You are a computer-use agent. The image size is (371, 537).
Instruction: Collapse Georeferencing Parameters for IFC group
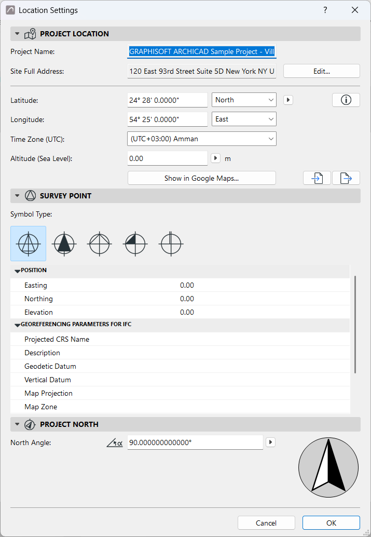pos(17,325)
